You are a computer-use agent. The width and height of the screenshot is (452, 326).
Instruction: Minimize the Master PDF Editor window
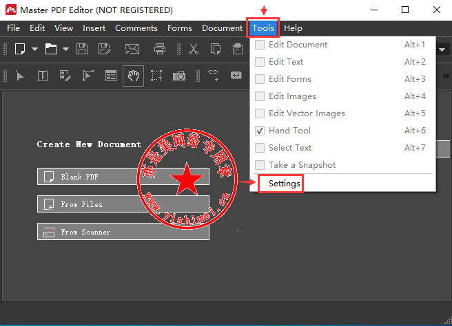point(374,10)
